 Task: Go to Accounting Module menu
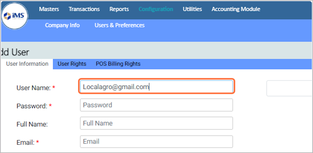pos(236,9)
